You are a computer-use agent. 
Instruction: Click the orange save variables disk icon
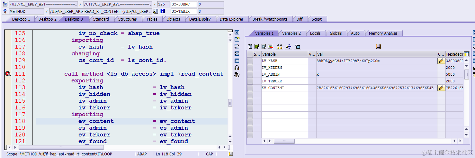pyautogui.click(x=378, y=47)
